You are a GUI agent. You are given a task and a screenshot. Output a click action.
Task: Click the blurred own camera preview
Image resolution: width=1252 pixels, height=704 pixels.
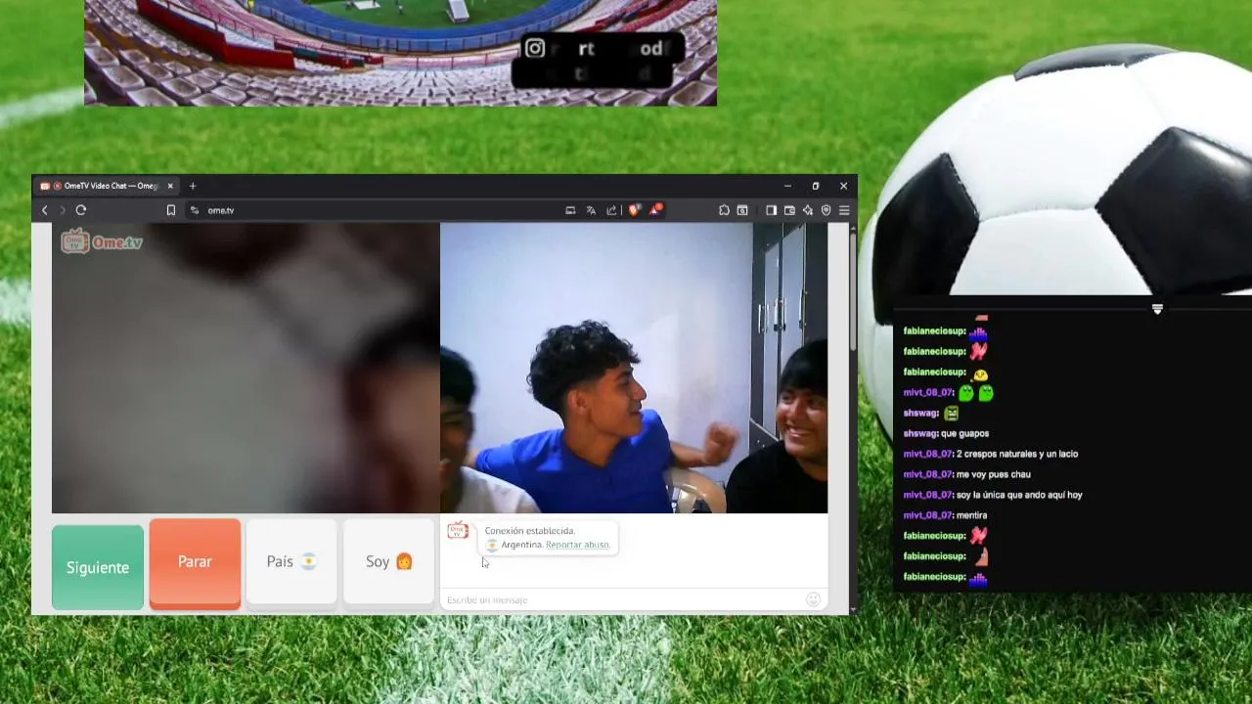[x=246, y=368]
